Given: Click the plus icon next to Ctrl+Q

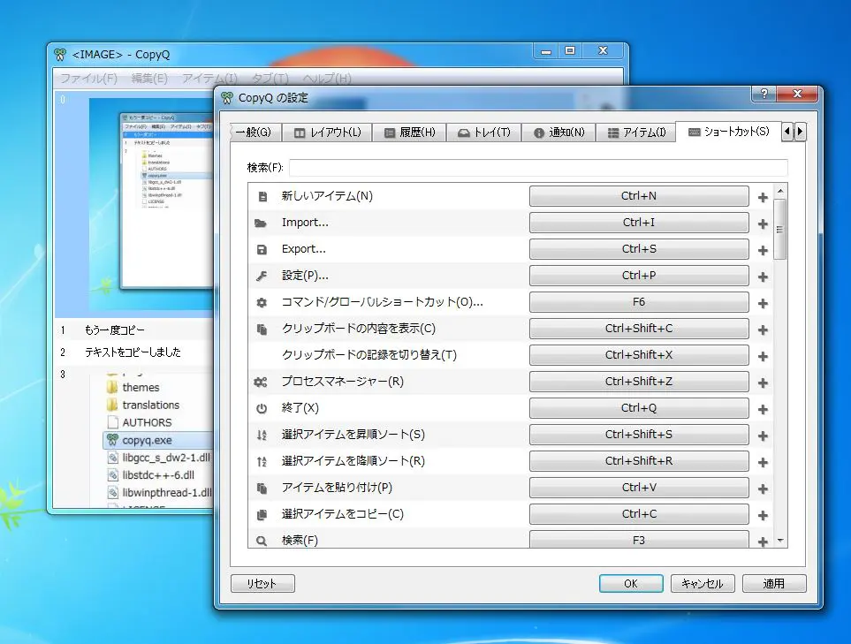Looking at the screenshot, I should (763, 410).
